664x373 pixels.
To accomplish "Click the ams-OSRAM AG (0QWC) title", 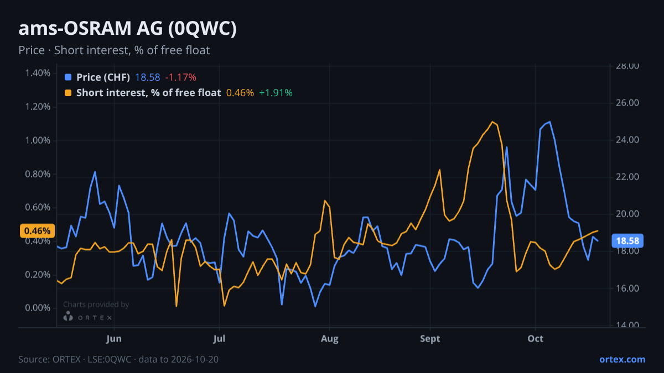I will (128, 29).
